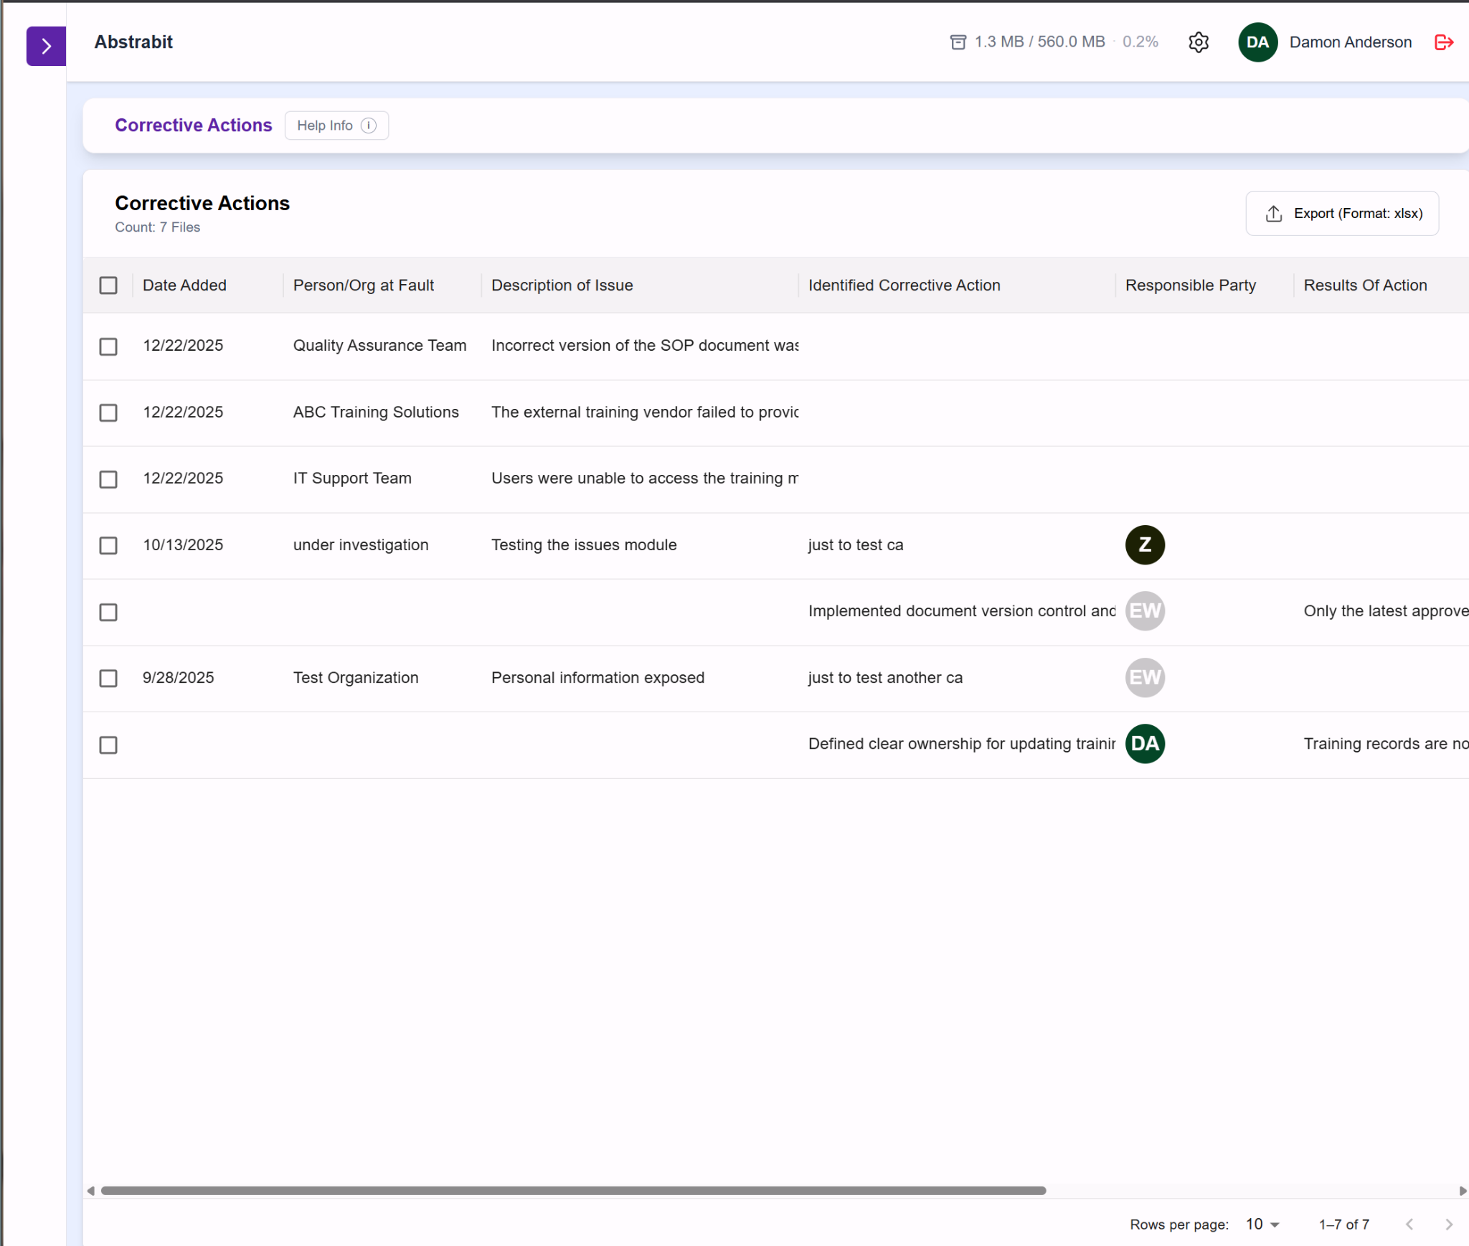
Task: Click the EW avatar in Test Organization row
Action: point(1145,678)
